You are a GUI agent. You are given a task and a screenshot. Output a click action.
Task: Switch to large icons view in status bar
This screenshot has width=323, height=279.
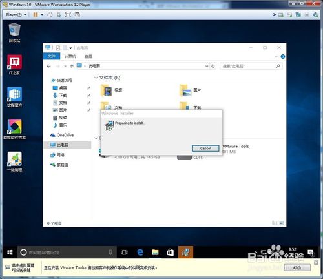[282, 223]
